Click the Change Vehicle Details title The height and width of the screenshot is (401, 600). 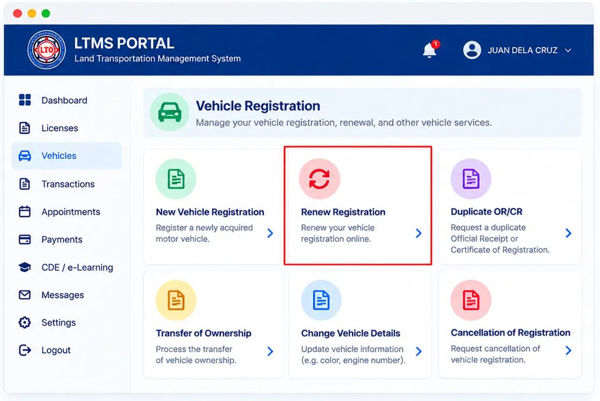351,333
